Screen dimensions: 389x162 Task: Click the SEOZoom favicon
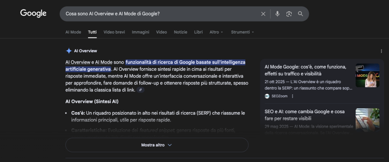click(x=267, y=96)
